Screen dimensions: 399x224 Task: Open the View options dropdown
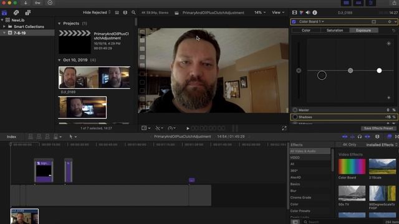point(278,12)
